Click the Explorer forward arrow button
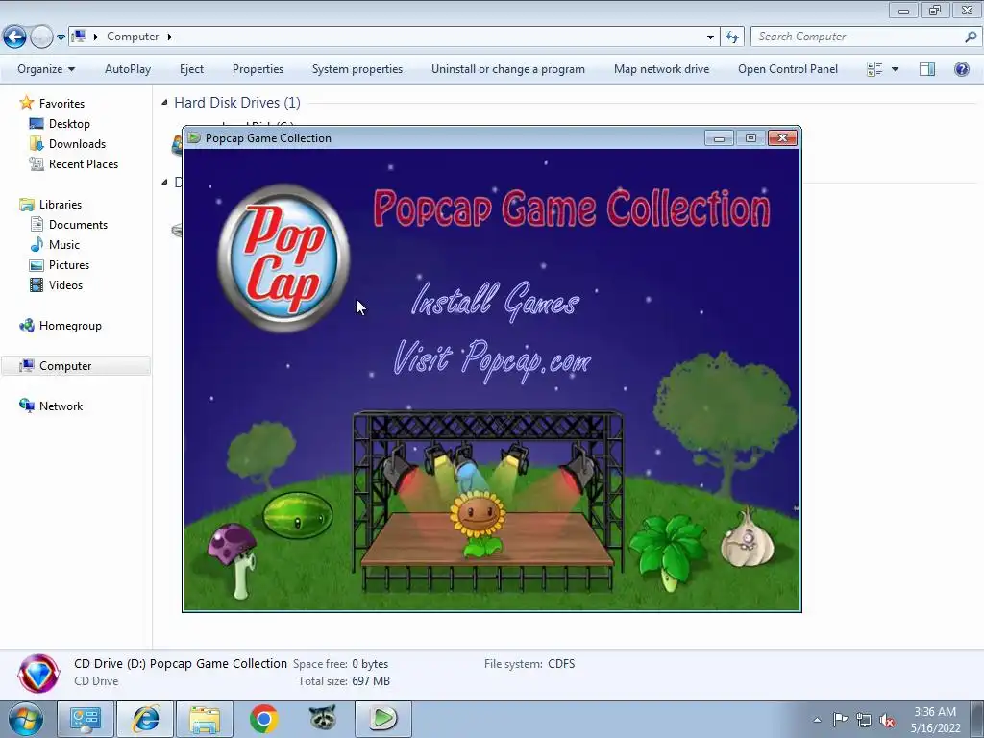The width and height of the screenshot is (984, 738). pos(41,37)
